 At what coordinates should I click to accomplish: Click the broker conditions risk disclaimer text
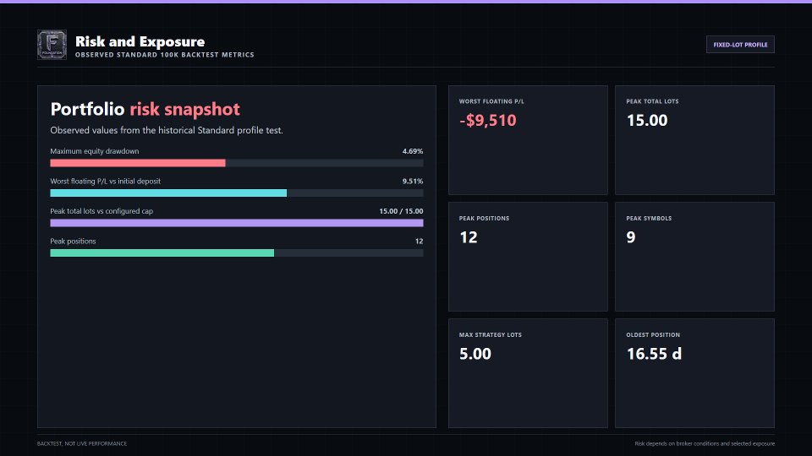(705, 443)
